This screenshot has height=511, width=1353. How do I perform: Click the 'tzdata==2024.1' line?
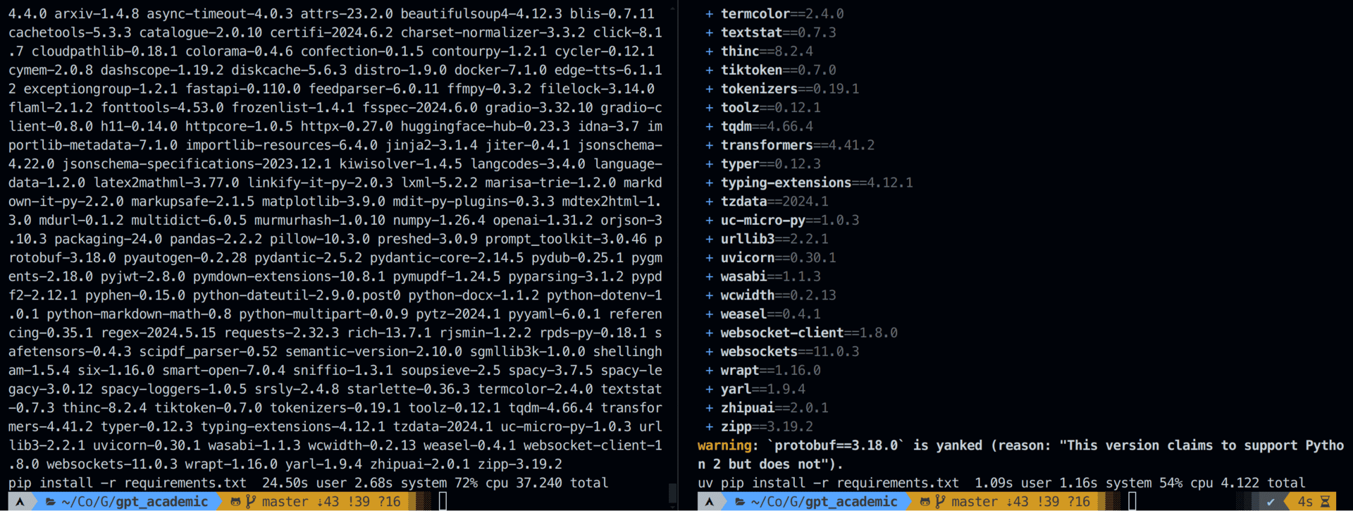(767, 201)
